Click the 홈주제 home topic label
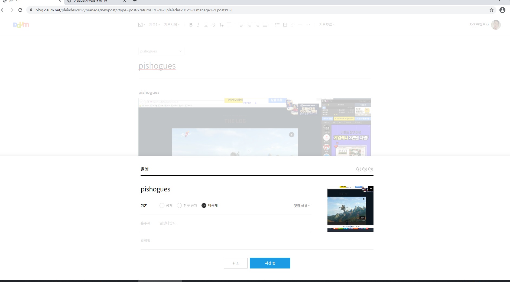 tap(145, 223)
